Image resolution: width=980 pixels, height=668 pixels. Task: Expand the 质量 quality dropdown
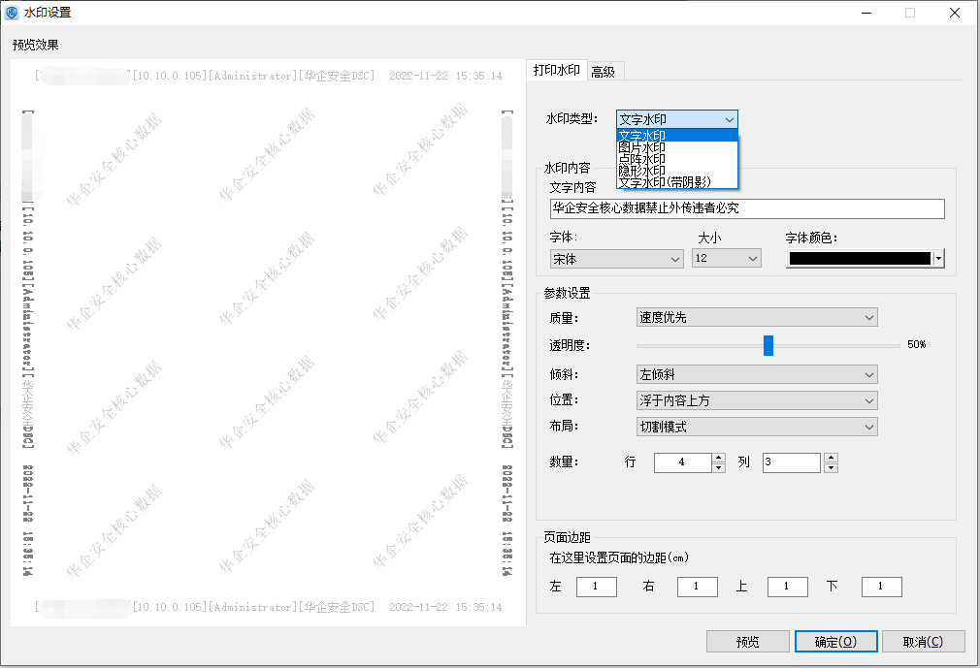click(x=868, y=317)
